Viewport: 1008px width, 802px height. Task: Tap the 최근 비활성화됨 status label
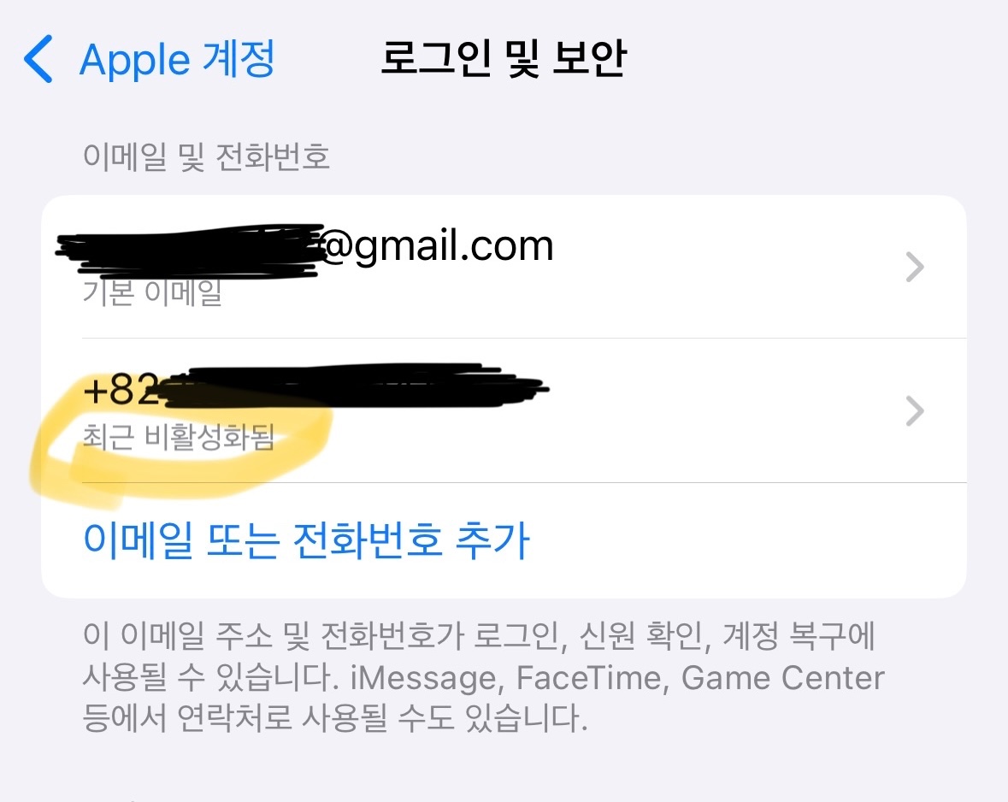point(179,437)
